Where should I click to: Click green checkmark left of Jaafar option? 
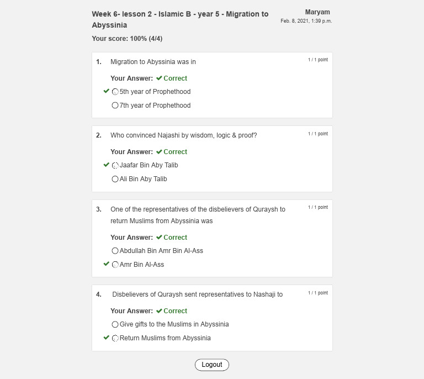pos(107,165)
